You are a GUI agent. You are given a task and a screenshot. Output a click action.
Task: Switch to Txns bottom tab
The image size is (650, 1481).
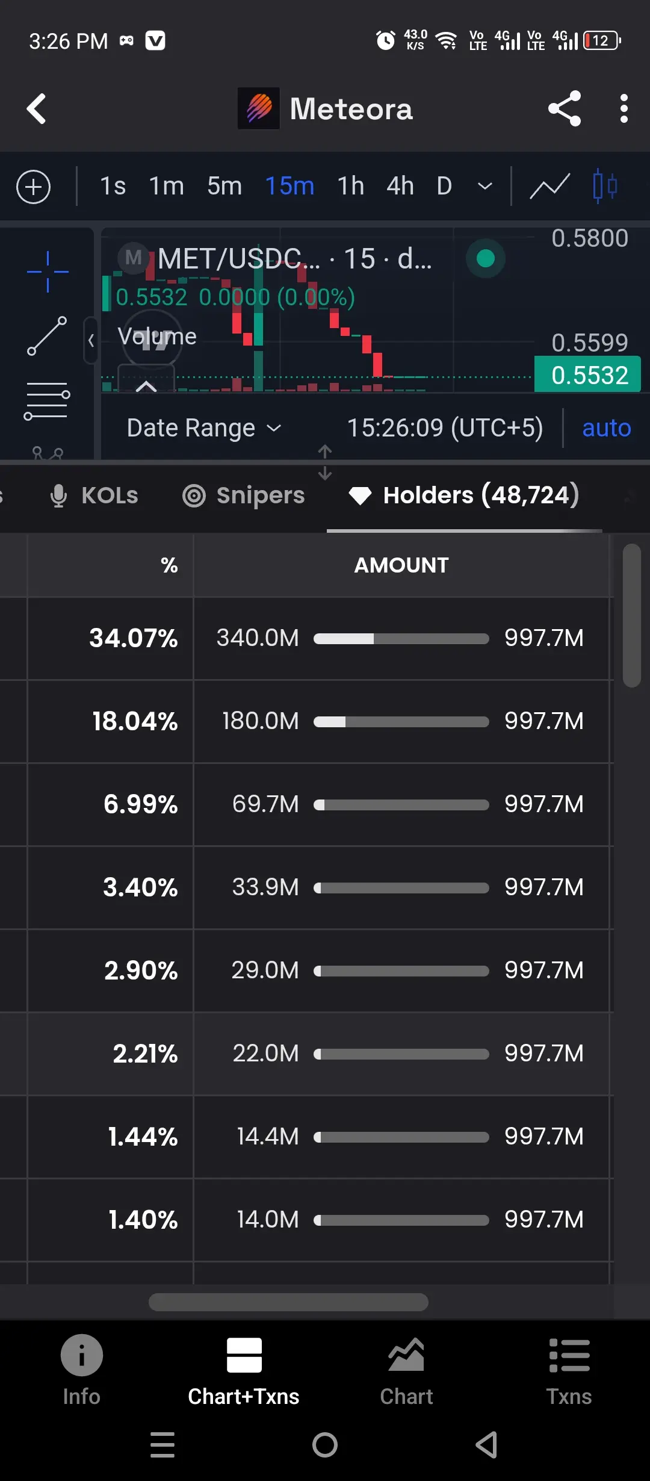[569, 1372]
